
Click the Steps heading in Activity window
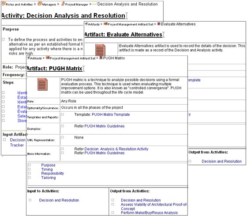(x=8, y=82)
